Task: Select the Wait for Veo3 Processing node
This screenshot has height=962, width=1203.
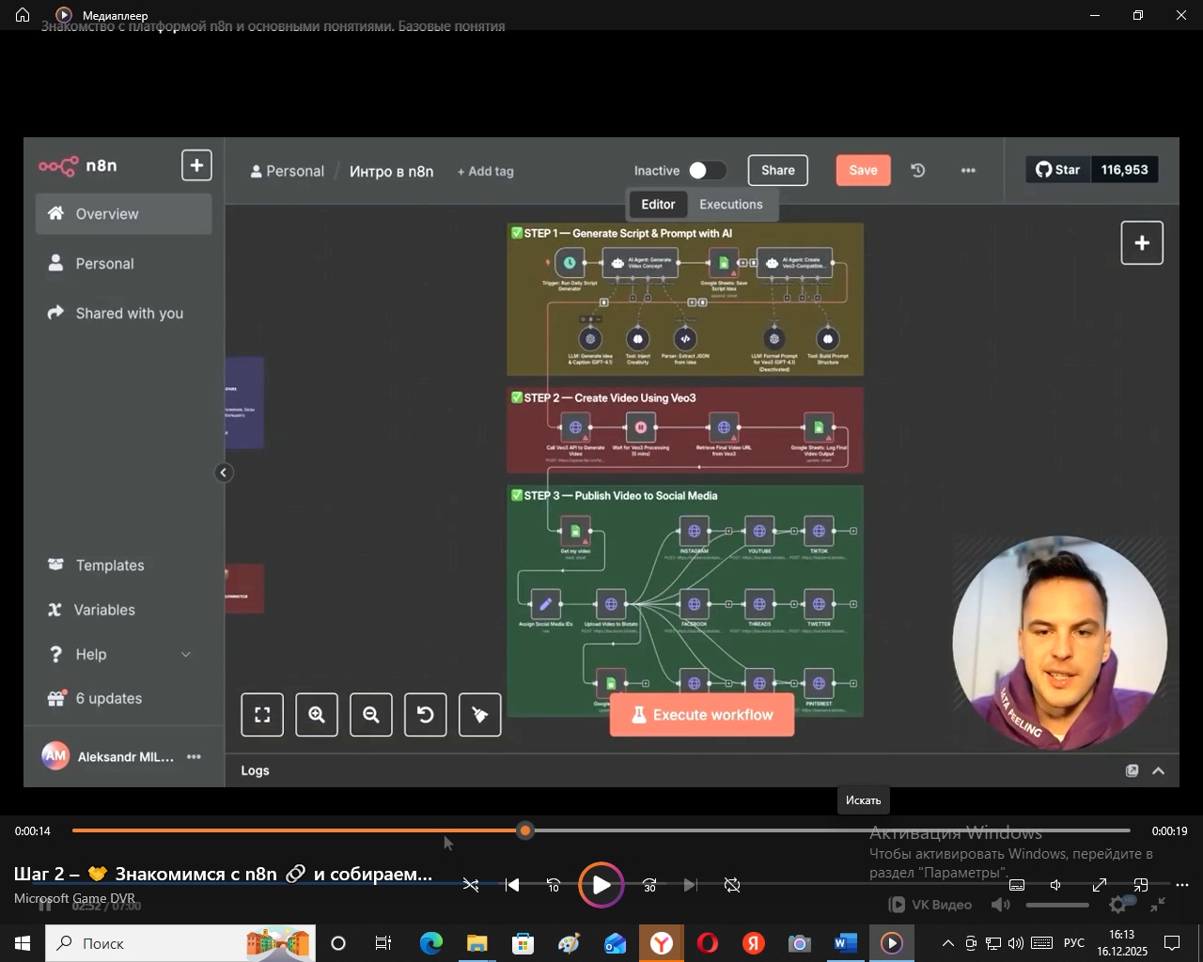Action: point(641,427)
